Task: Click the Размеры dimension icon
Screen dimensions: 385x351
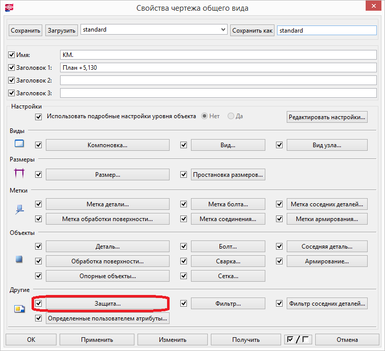Action: tap(19, 174)
